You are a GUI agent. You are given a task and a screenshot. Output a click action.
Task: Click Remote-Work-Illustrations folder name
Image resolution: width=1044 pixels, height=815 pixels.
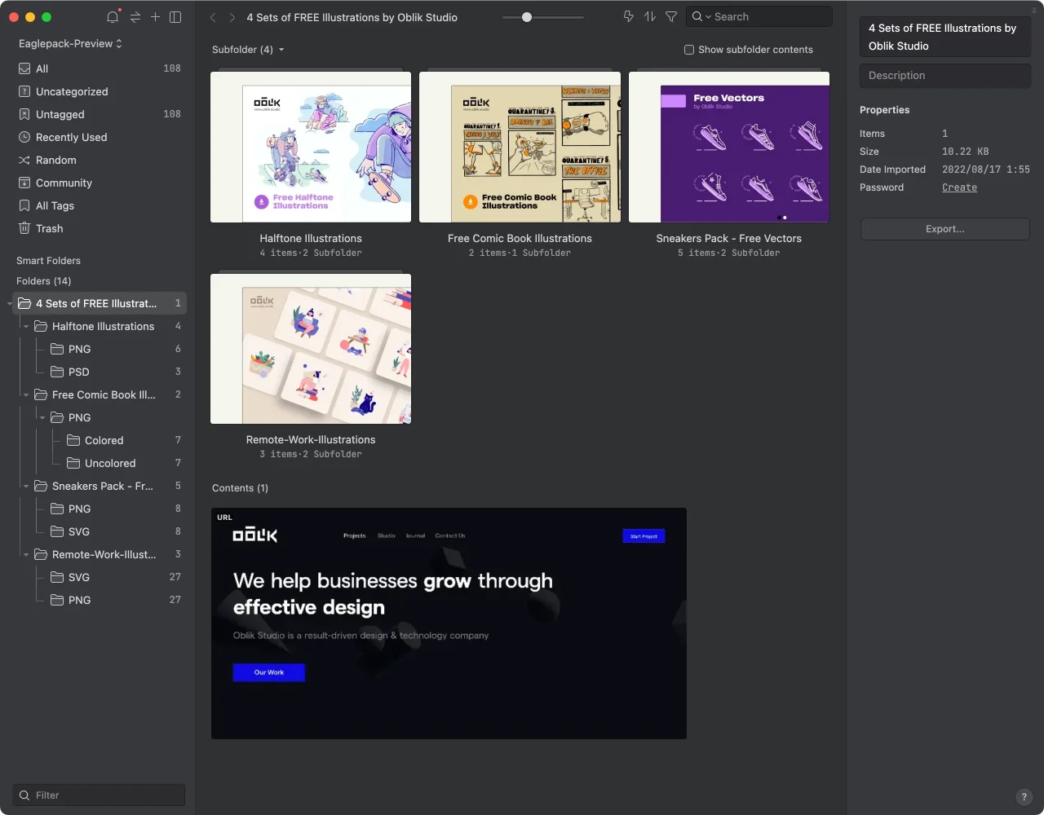311,440
